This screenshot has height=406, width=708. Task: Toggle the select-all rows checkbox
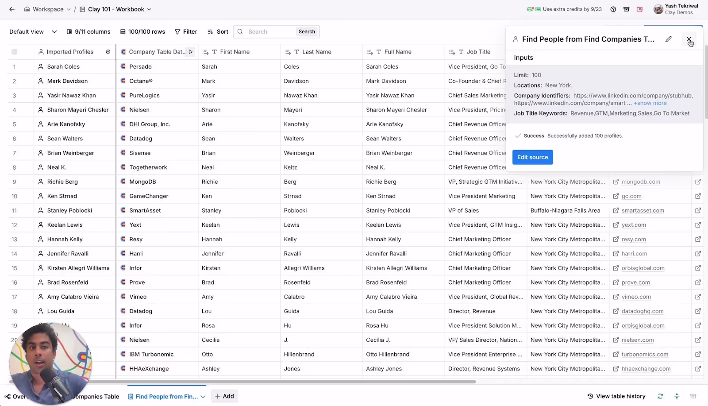14,52
